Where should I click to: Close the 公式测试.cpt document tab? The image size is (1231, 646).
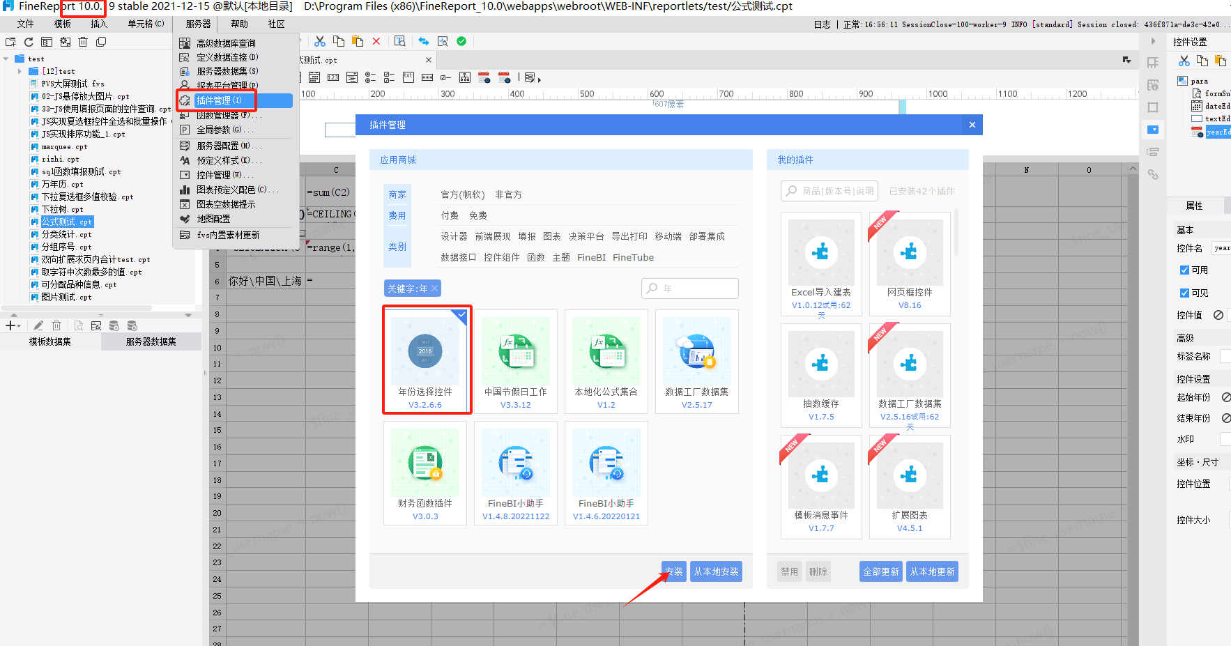coord(429,60)
